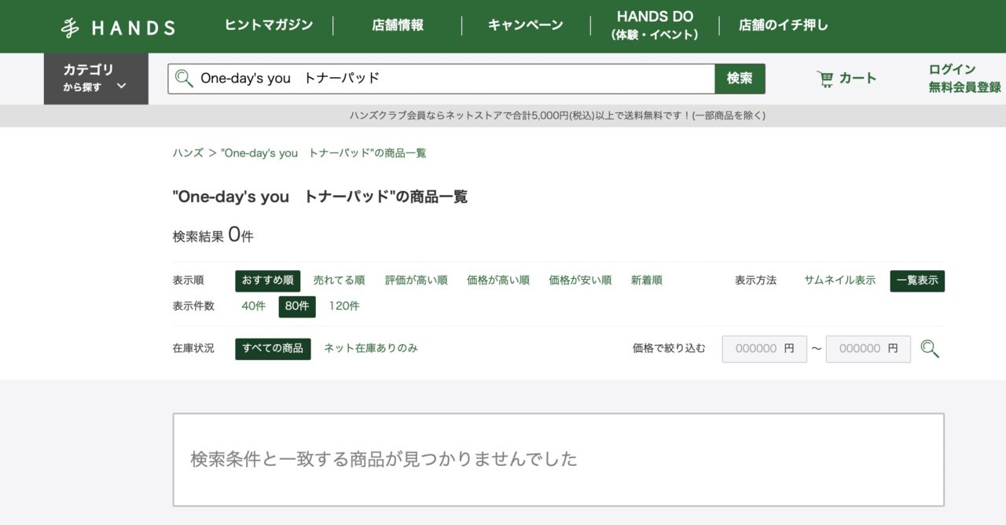Open the 店舗情報 menu
This screenshot has height=525, width=1006.
(398, 25)
